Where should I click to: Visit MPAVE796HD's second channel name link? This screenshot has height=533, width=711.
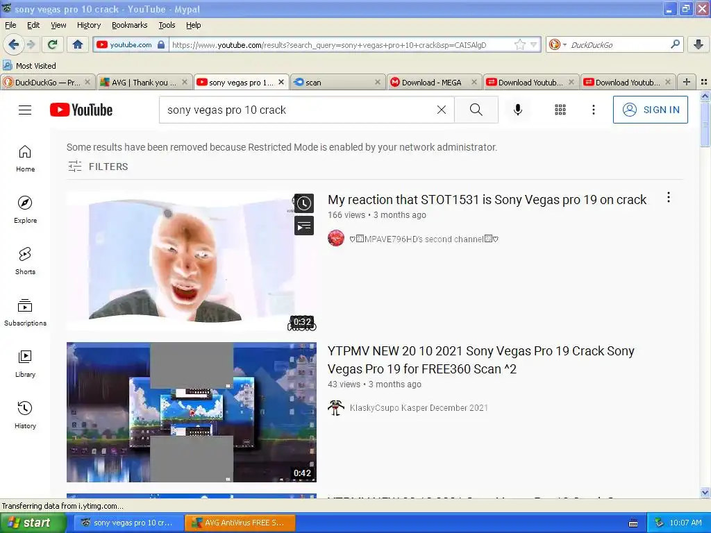[424, 239]
